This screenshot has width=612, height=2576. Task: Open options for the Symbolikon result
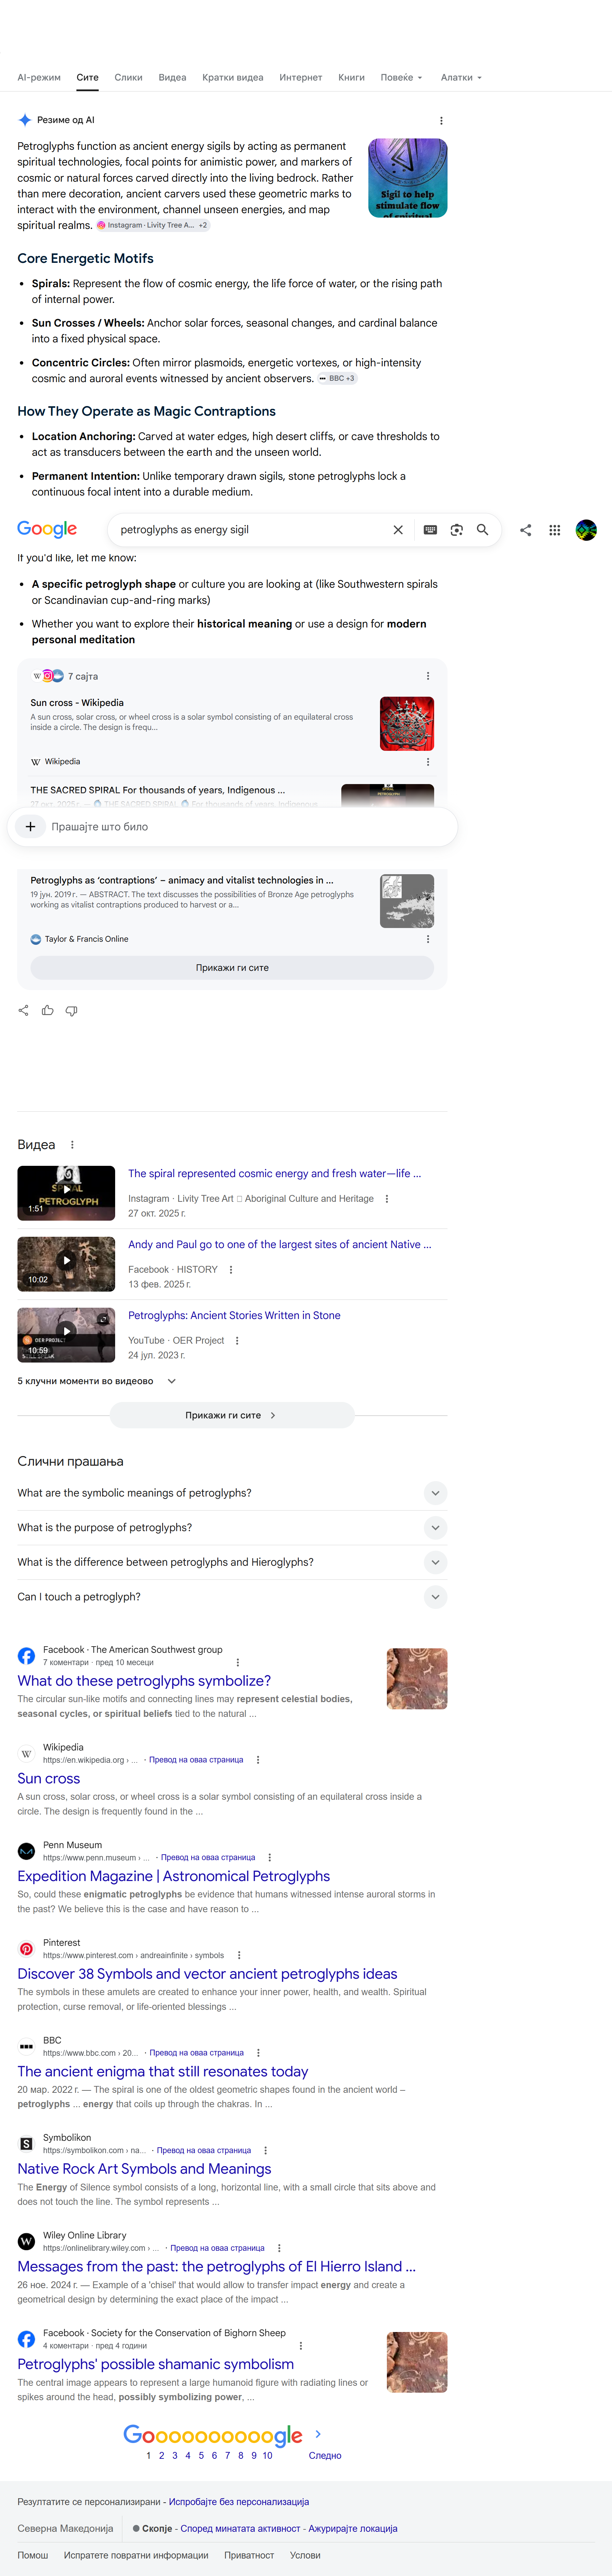point(265,2150)
